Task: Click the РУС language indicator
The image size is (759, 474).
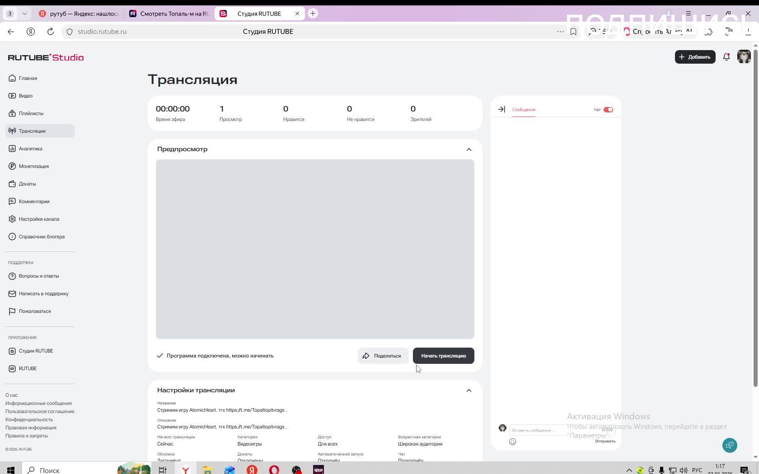Action: (x=697, y=470)
